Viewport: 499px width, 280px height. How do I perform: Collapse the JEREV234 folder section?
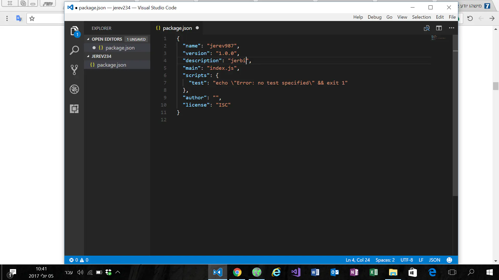pyautogui.click(x=88, y=56)
